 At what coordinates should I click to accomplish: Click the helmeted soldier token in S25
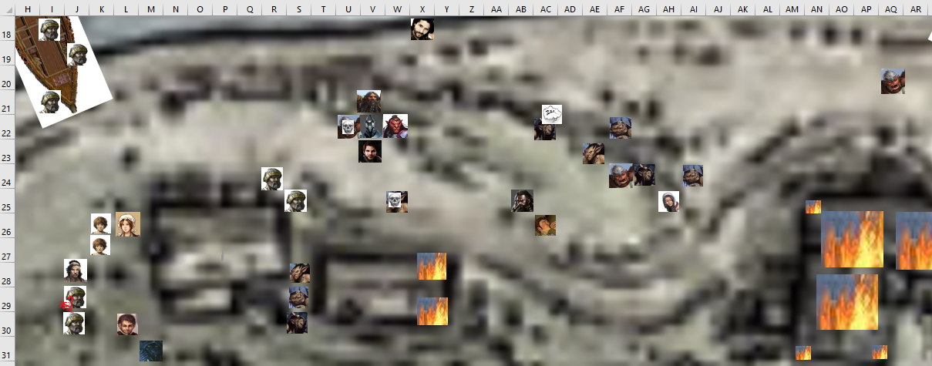point(296,201)
